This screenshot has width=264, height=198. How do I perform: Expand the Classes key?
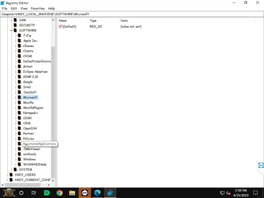click(16, 46)
